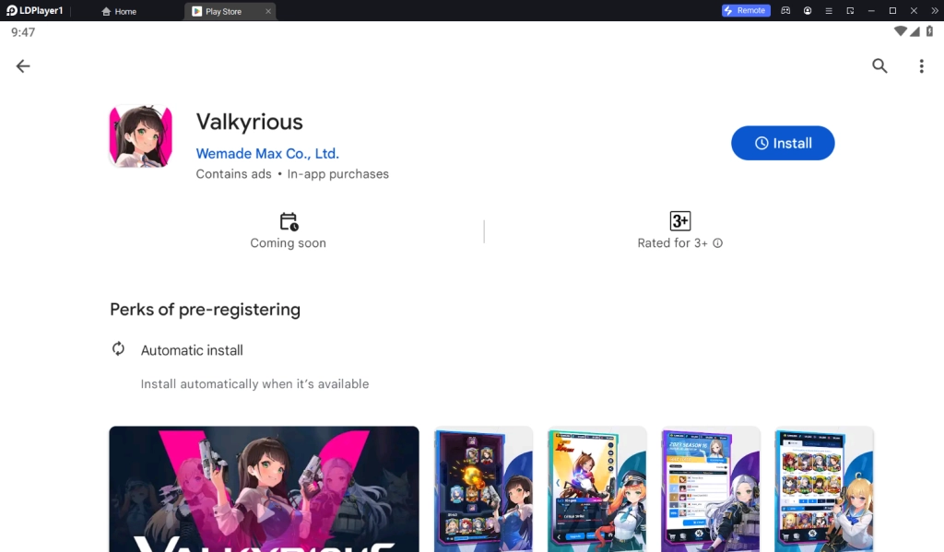Viewport: 944px width, 552px height.
Task: Click the Valkyrious app icon
Action: [x=141, y=136]
